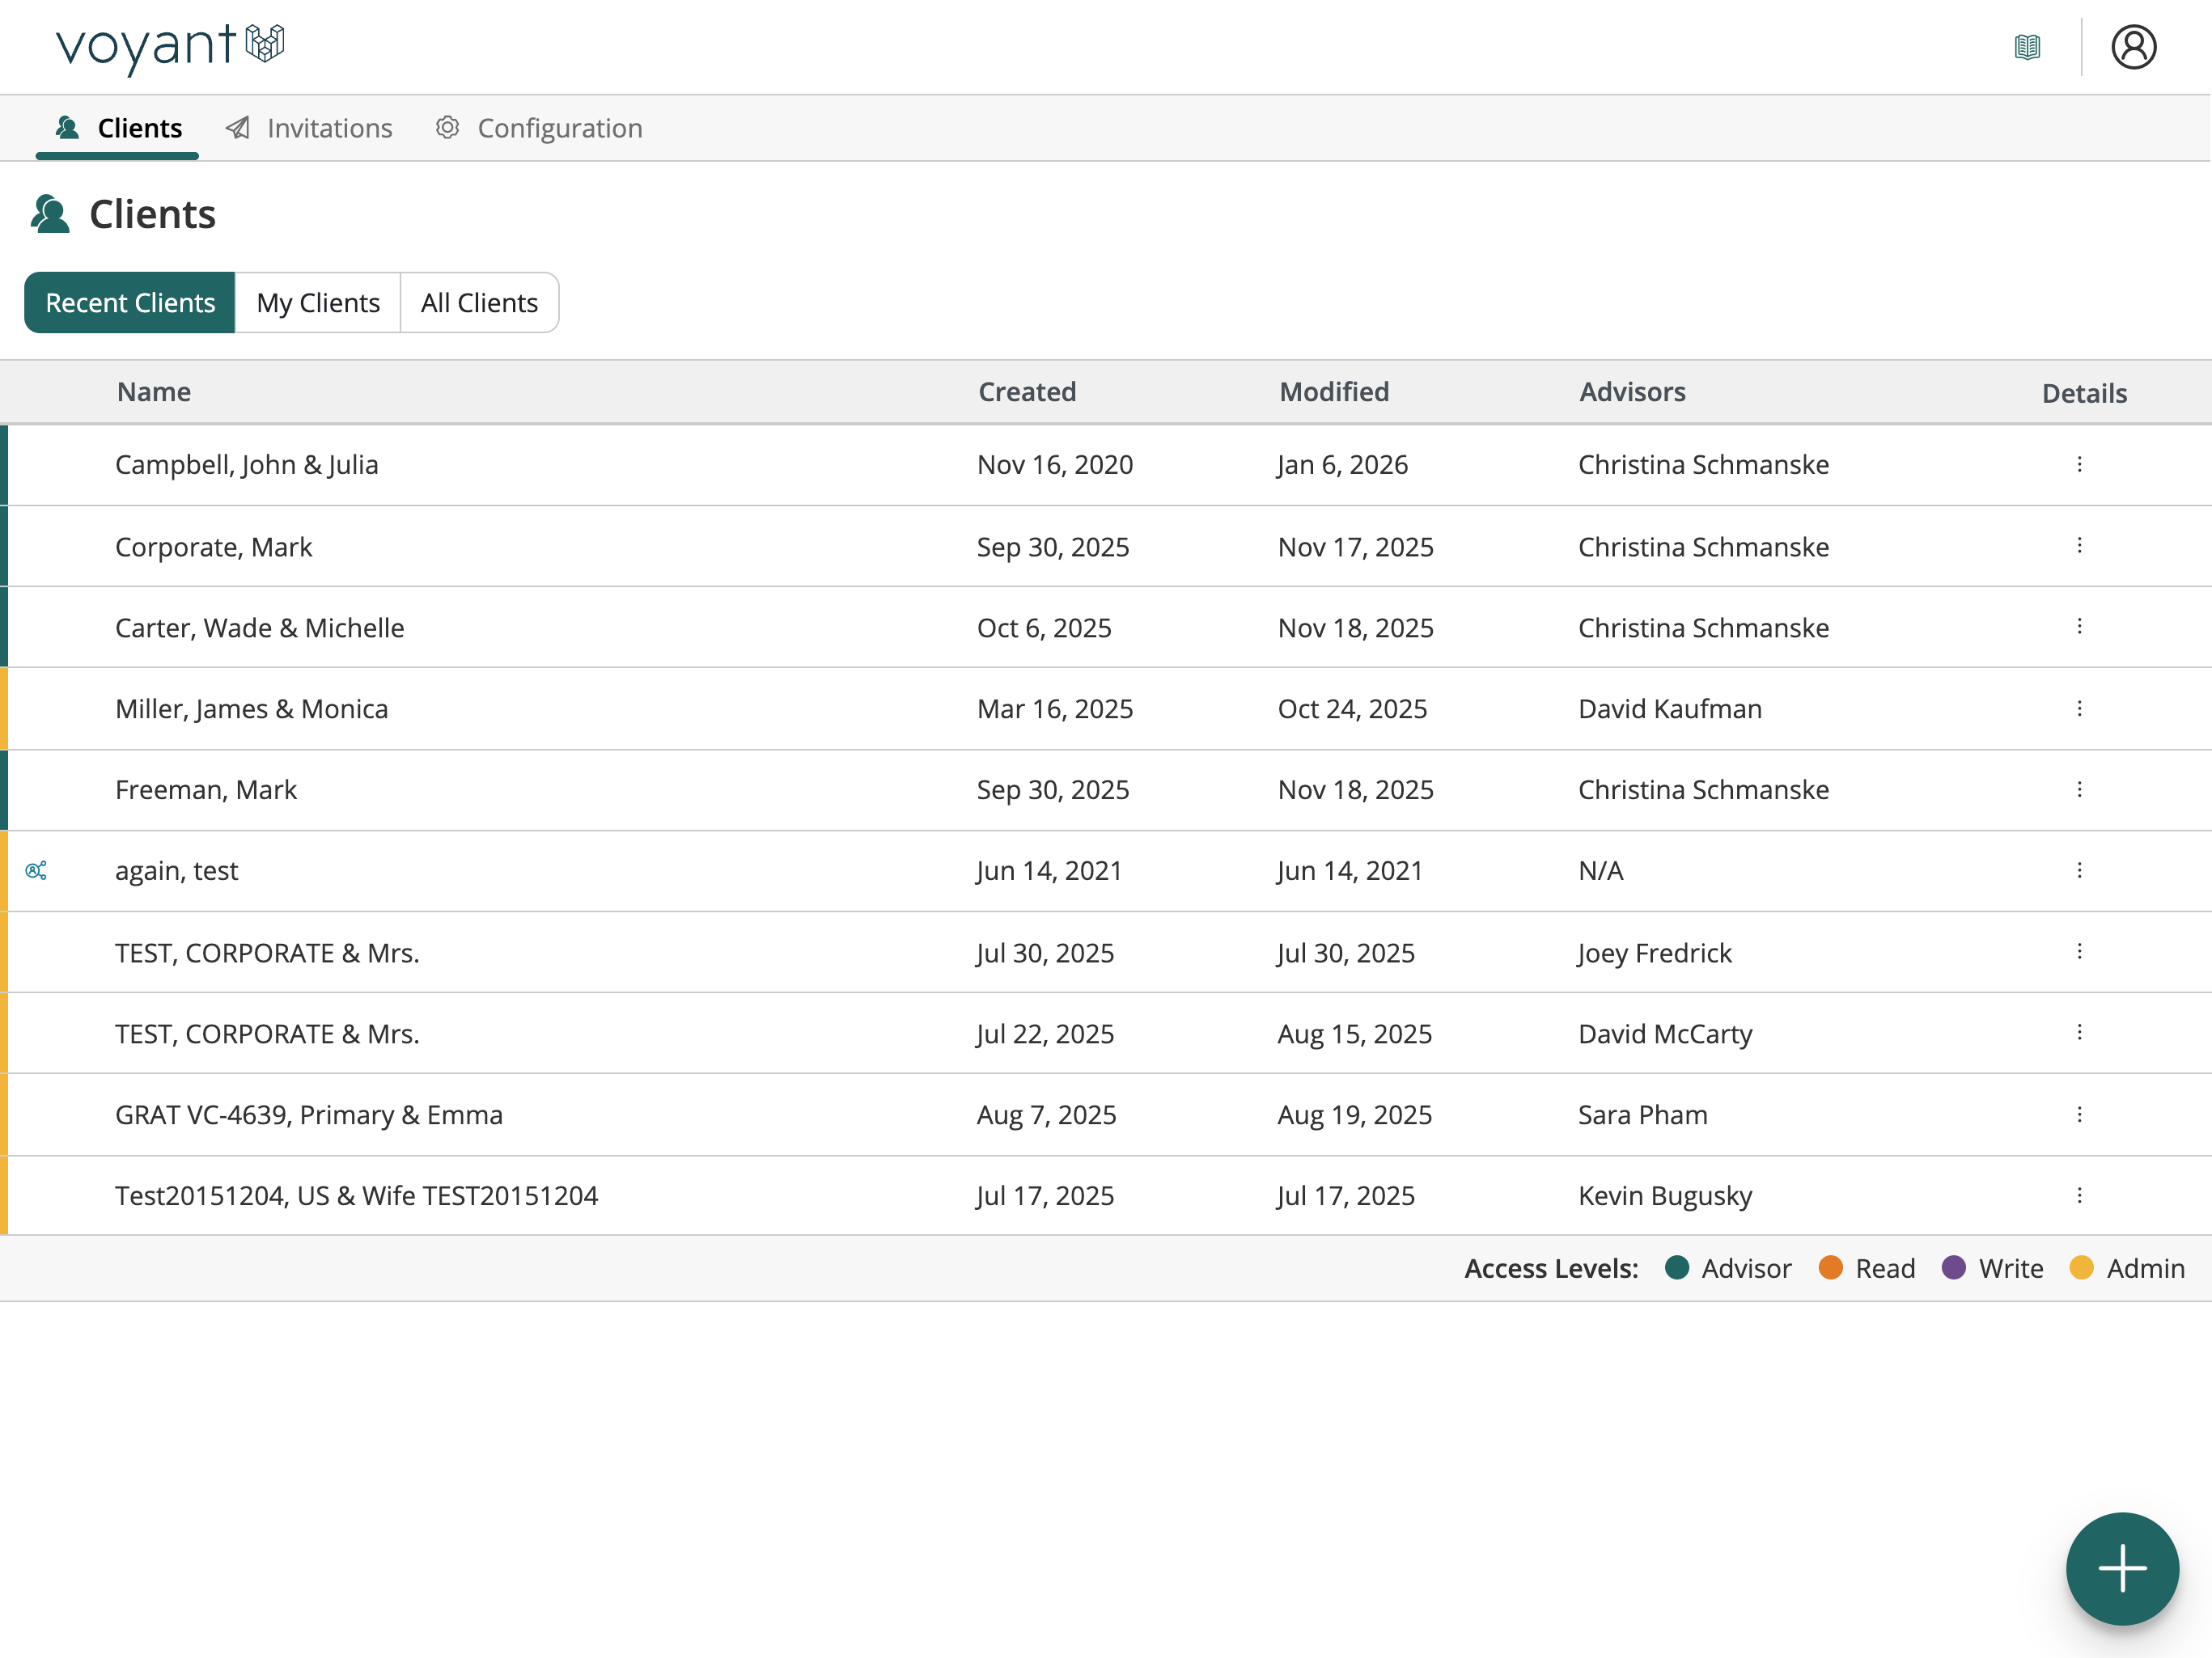This screenshot has height=1658, width=2212.
Task: Open the user account profile icon
Action: 2133,47
